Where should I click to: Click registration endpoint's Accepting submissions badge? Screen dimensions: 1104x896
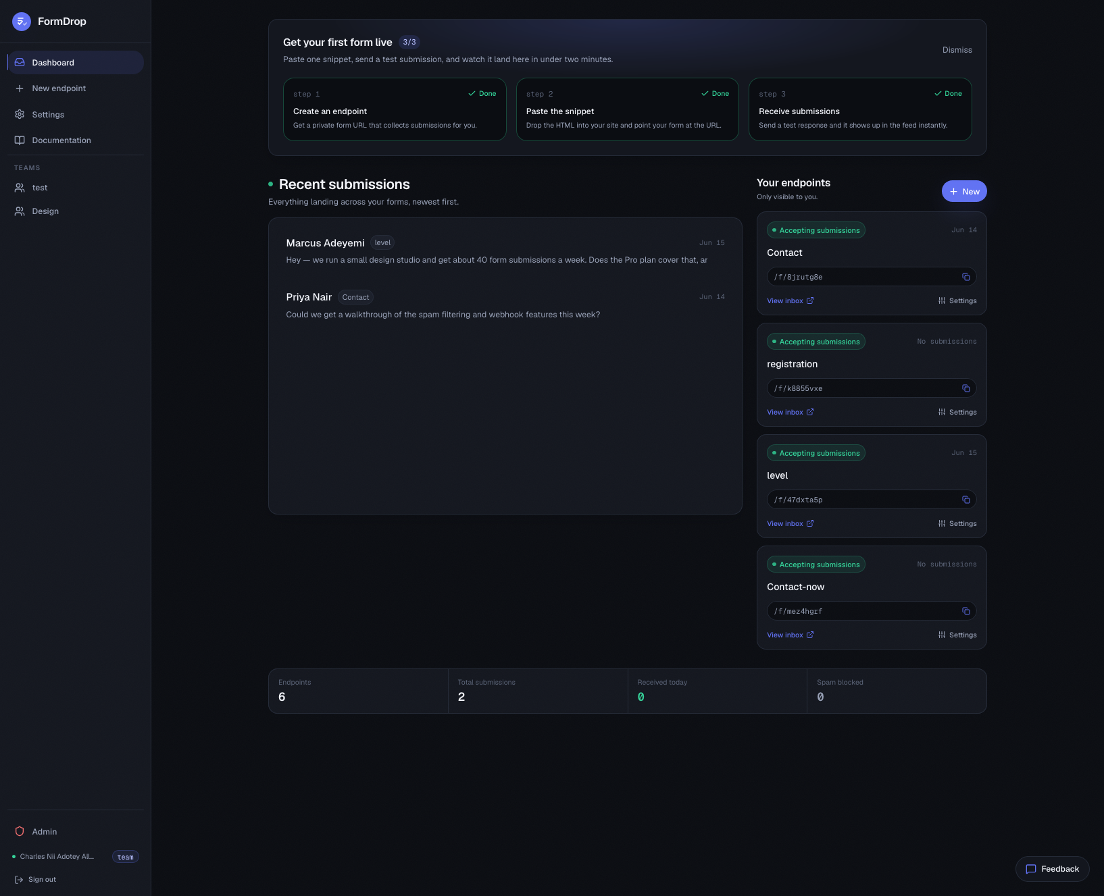[816, 342]
